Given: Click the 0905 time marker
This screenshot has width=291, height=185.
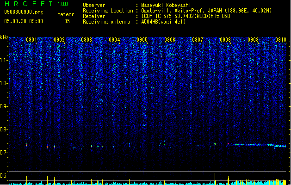Looking at the screenshot, I should click(142, 40).
